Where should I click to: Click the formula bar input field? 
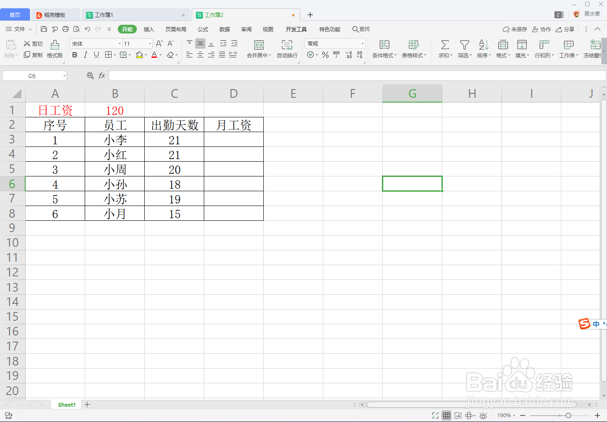click(x=357, y=76)
